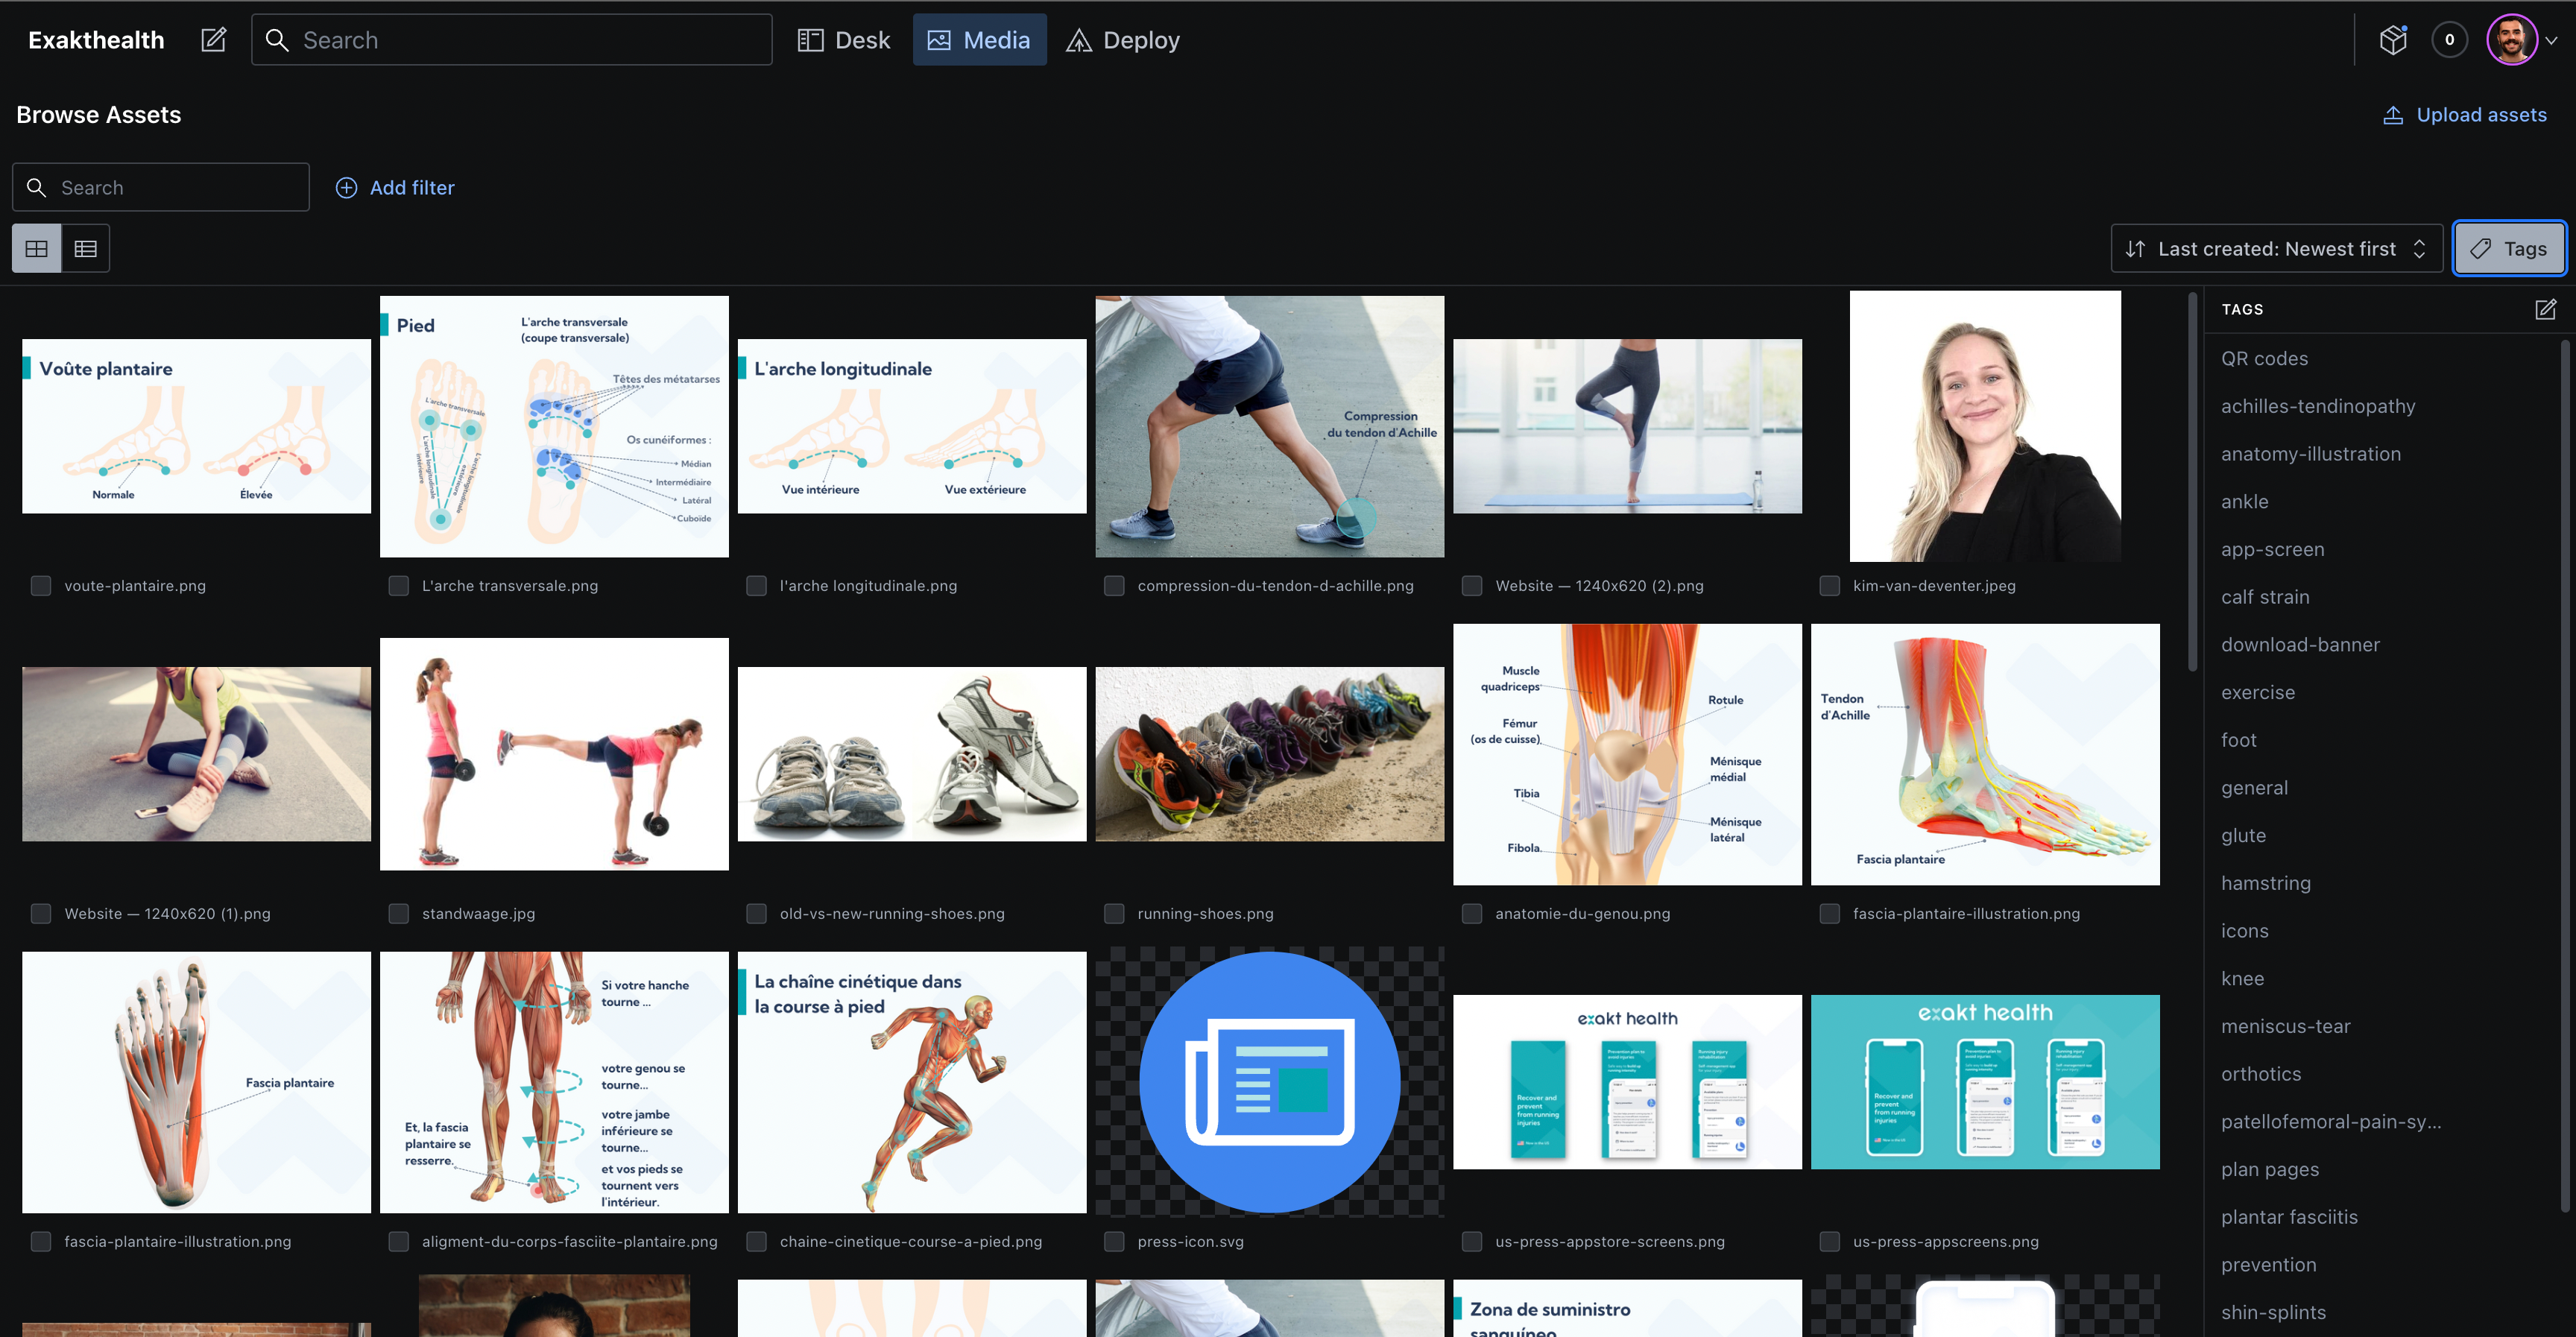
Task: Click the edit tags pencil icon
Action: [2545, 310]
